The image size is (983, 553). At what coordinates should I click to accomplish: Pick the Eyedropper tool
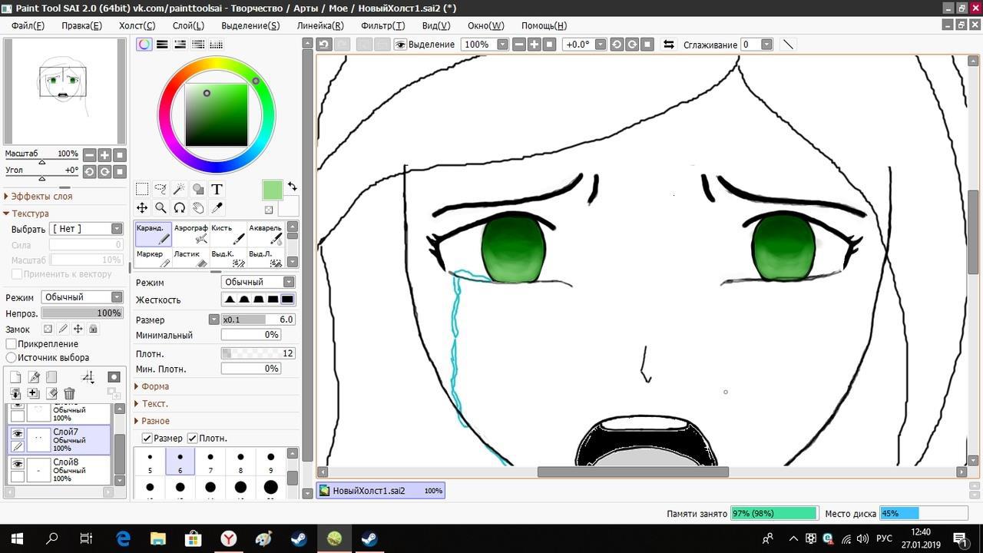pos(217,207)
